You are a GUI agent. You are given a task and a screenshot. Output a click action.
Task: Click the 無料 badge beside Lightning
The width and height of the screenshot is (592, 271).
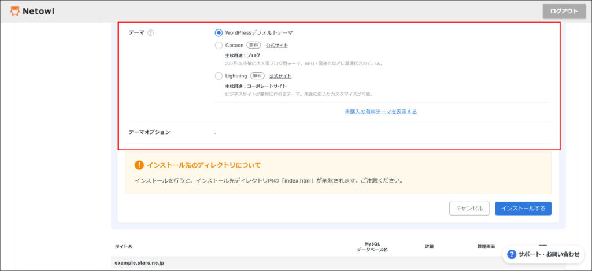(x=257, y=76)
